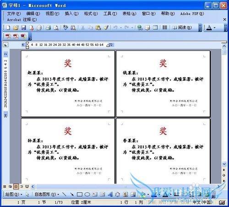Screen dimensions: 229x207
Task: Choose the Select Objects arrow tool
Action: 27,195
